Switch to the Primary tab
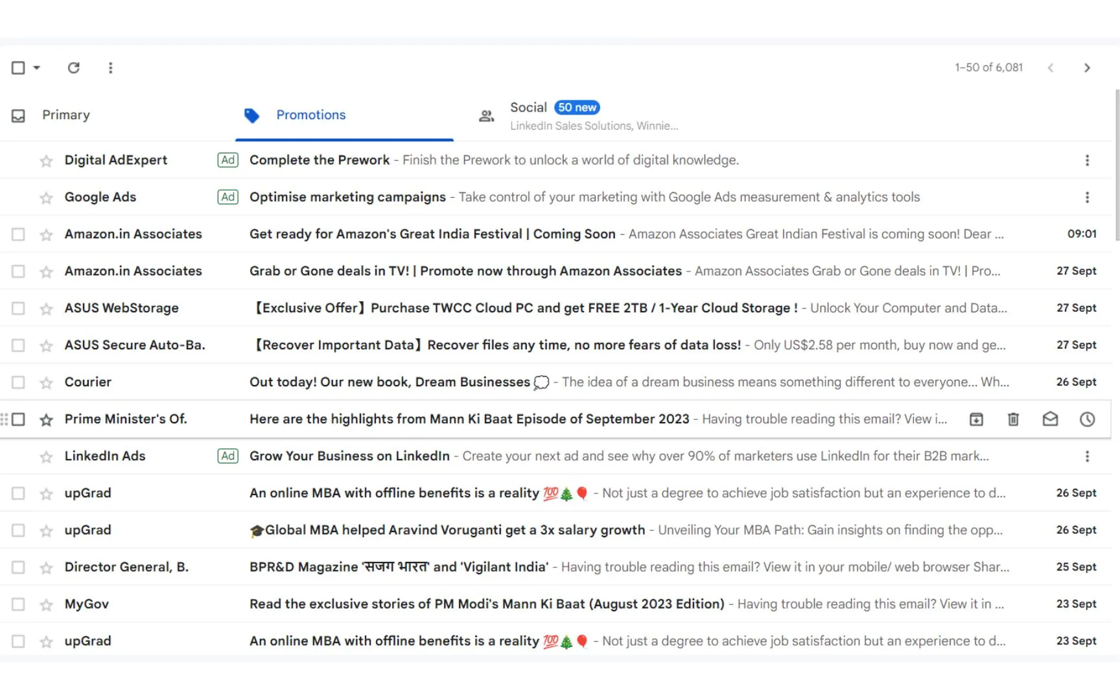 point(65,115)
